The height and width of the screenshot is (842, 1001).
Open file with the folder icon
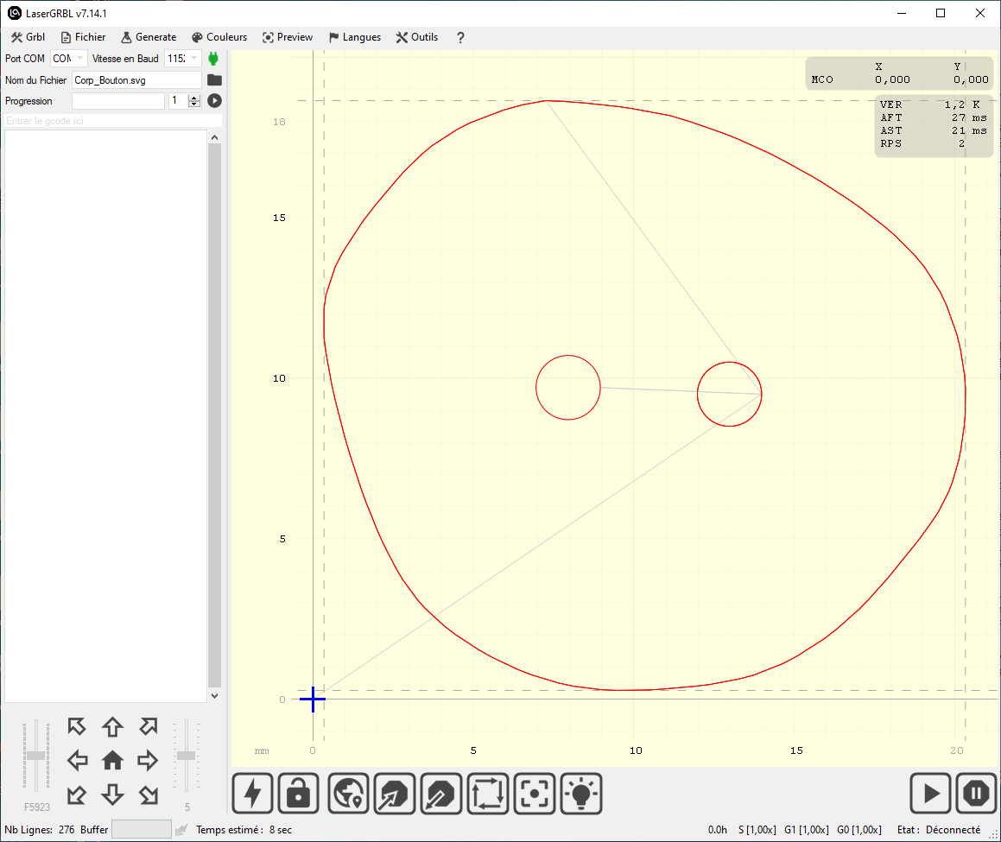pos(214,80)
